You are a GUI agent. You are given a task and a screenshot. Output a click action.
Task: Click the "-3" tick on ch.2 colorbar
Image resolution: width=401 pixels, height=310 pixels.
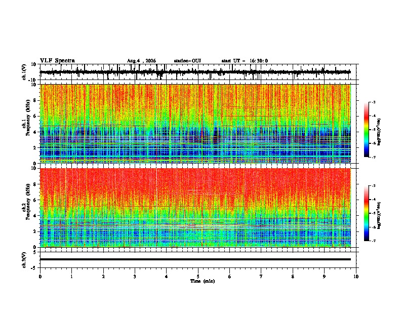373,186
